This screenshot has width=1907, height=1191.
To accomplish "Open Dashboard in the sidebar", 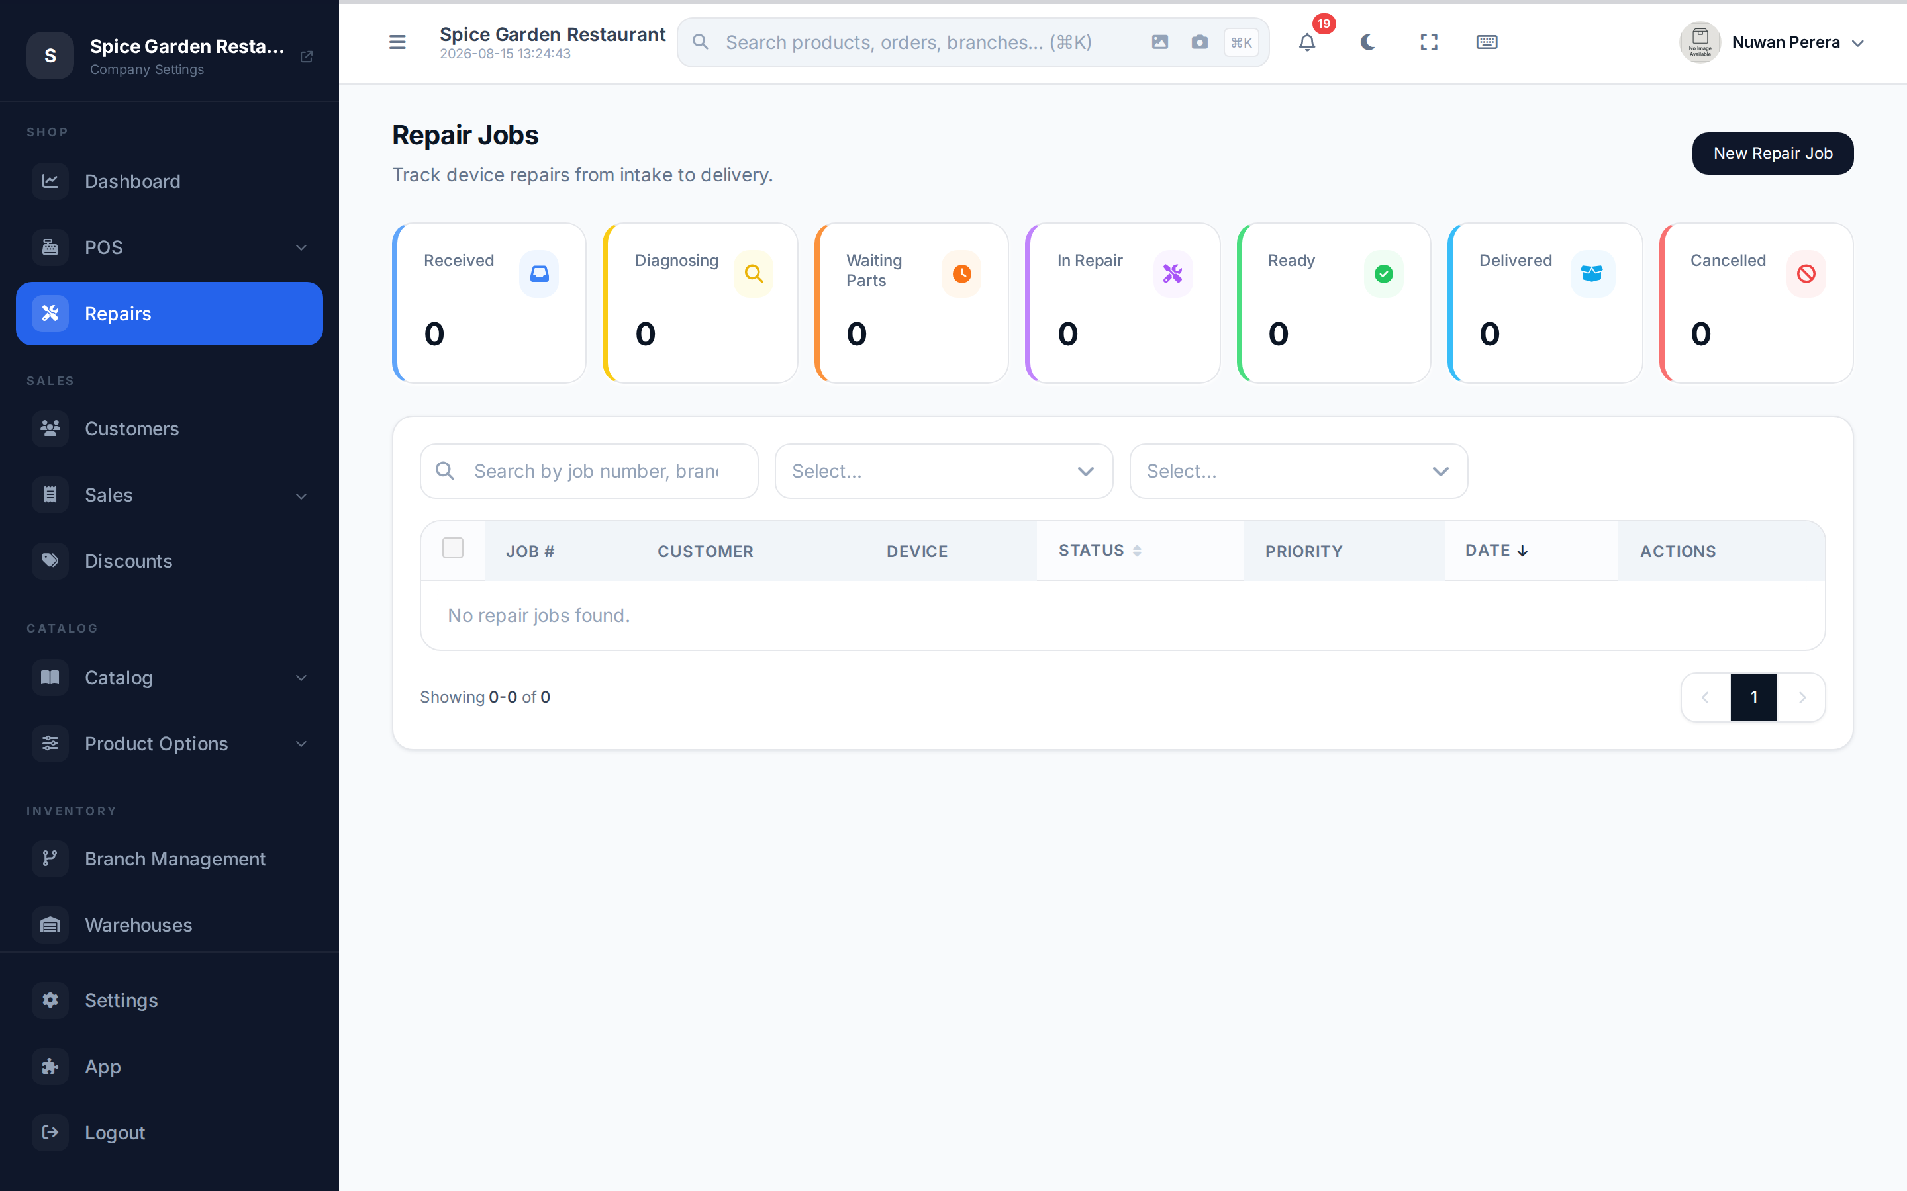I will click(170, 181).
